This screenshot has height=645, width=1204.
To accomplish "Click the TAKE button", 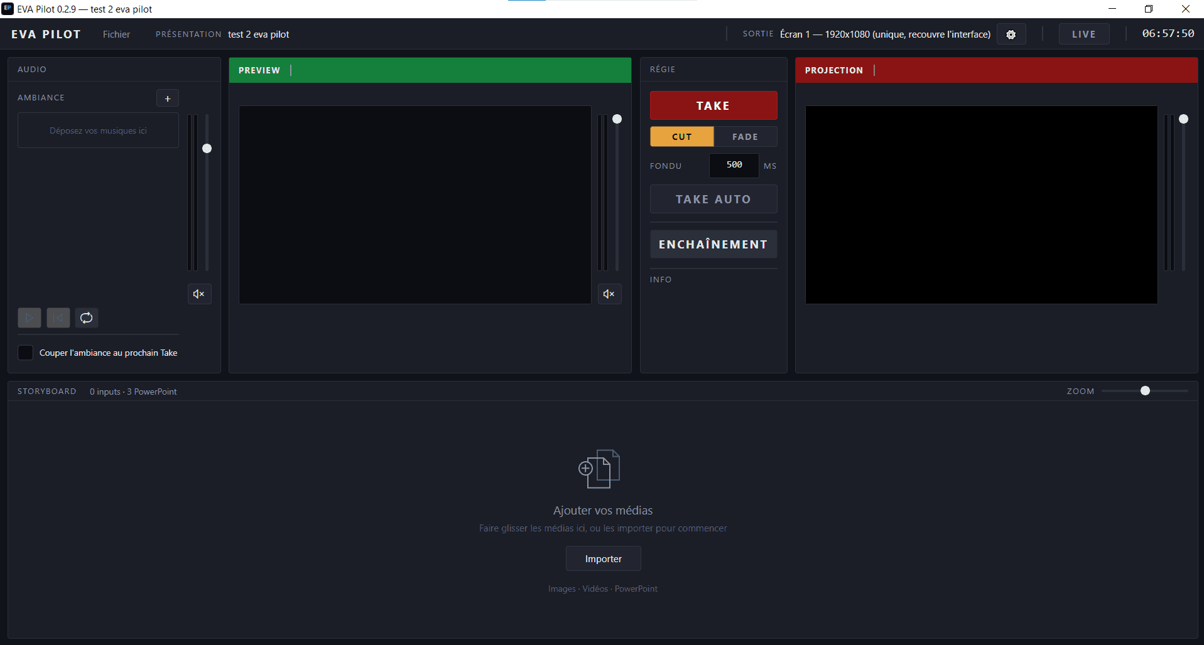I will [x=713, y=105].
